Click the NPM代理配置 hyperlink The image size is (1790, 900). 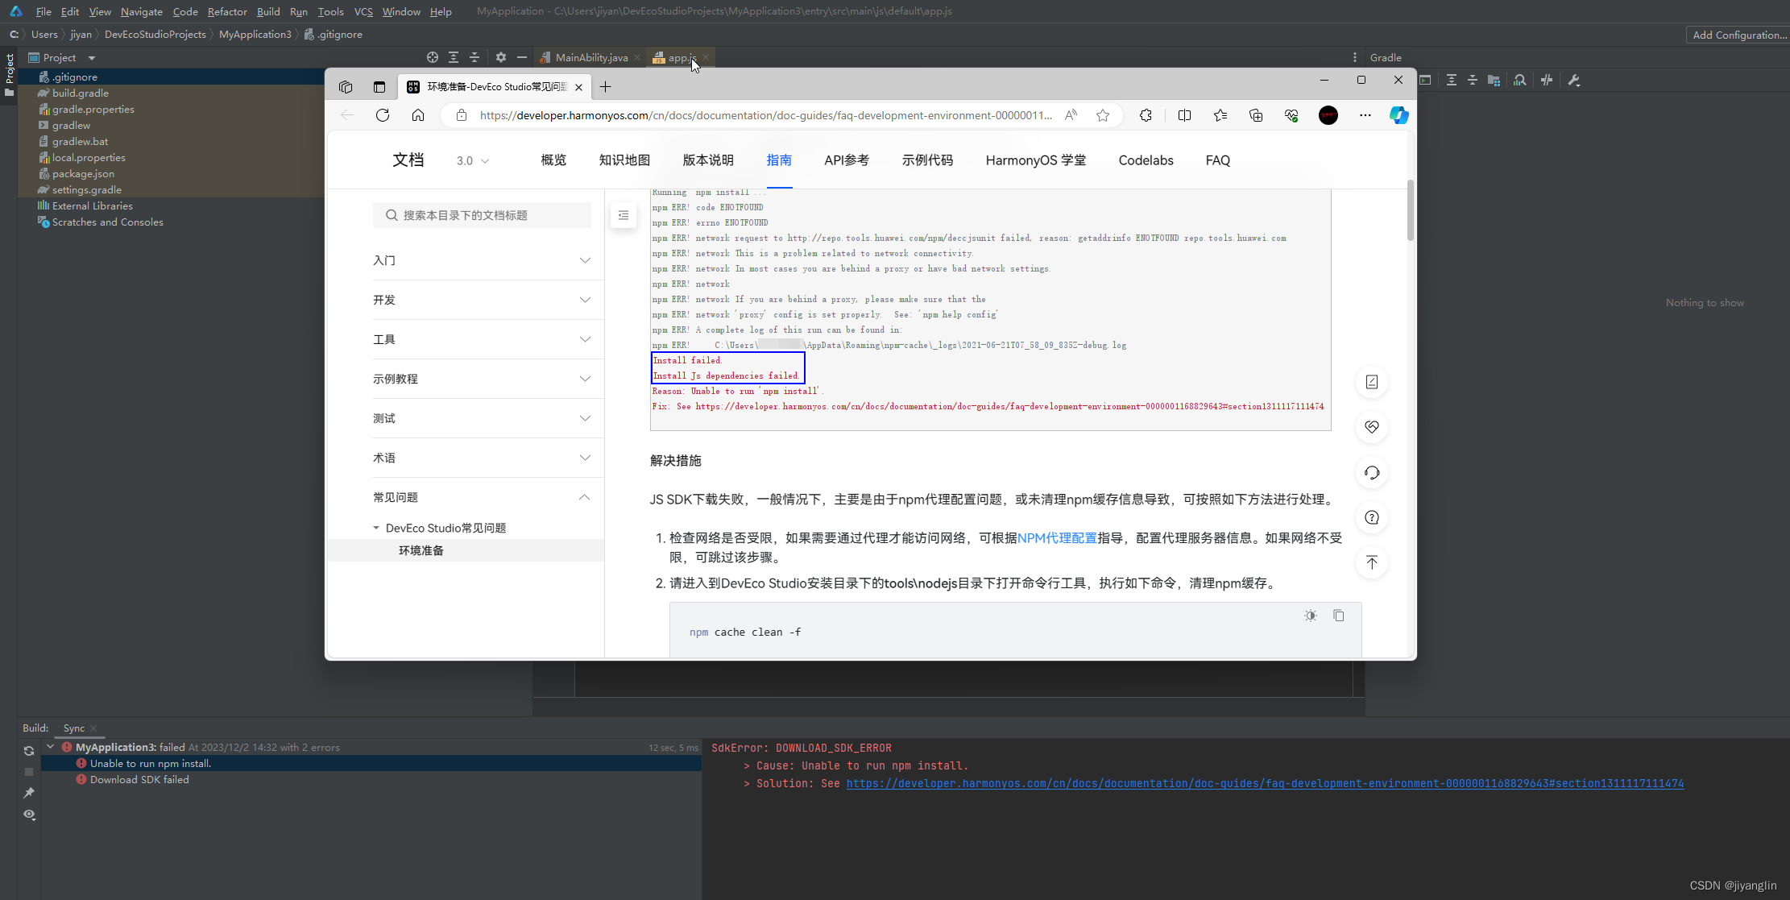[x=1057, y=537]
